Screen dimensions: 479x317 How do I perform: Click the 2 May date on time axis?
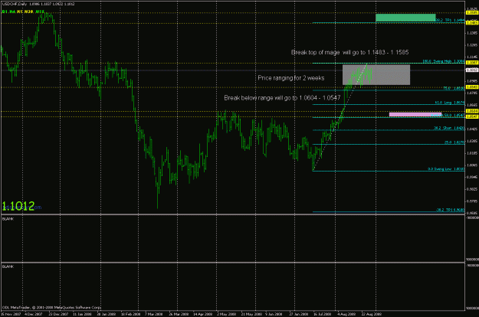pos(226,314)
